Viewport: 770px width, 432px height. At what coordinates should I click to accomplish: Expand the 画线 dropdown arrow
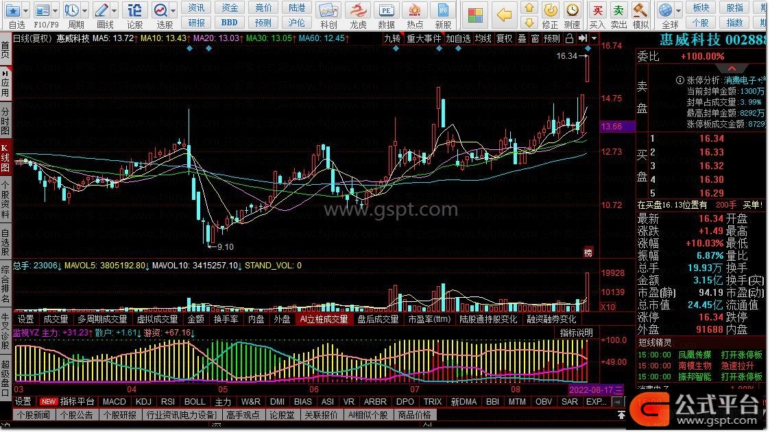(114, 10)
